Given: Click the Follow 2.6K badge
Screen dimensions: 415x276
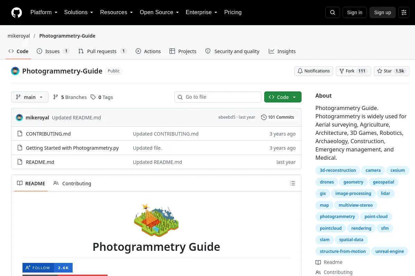Looking at the screenshot, I should tap(47, 268).
